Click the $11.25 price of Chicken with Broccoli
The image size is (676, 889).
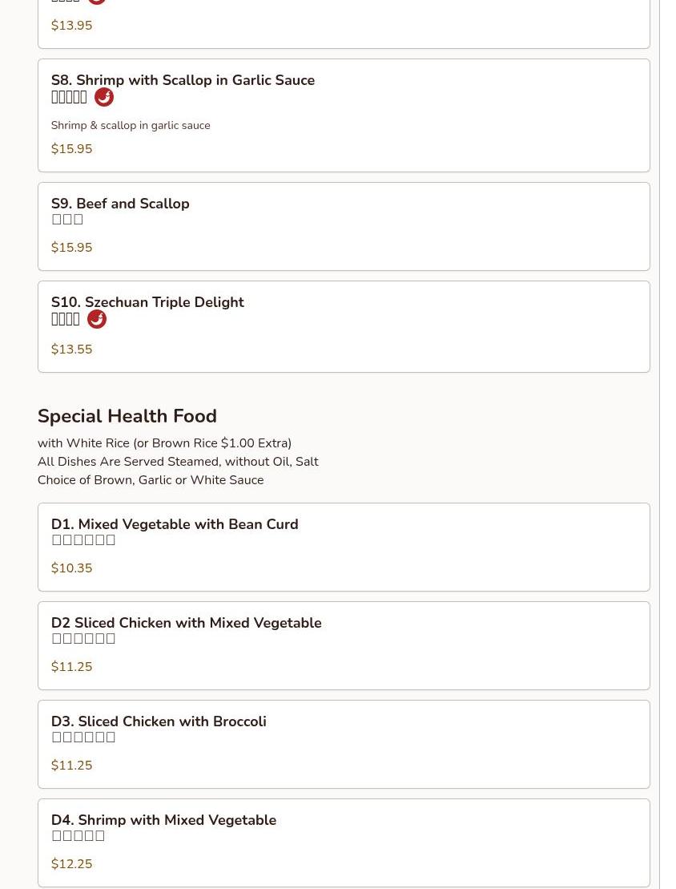click(71, 766)
